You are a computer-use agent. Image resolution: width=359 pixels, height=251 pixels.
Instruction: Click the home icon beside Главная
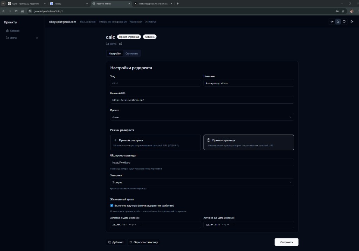pyautogui.click(x=7, y=31)
